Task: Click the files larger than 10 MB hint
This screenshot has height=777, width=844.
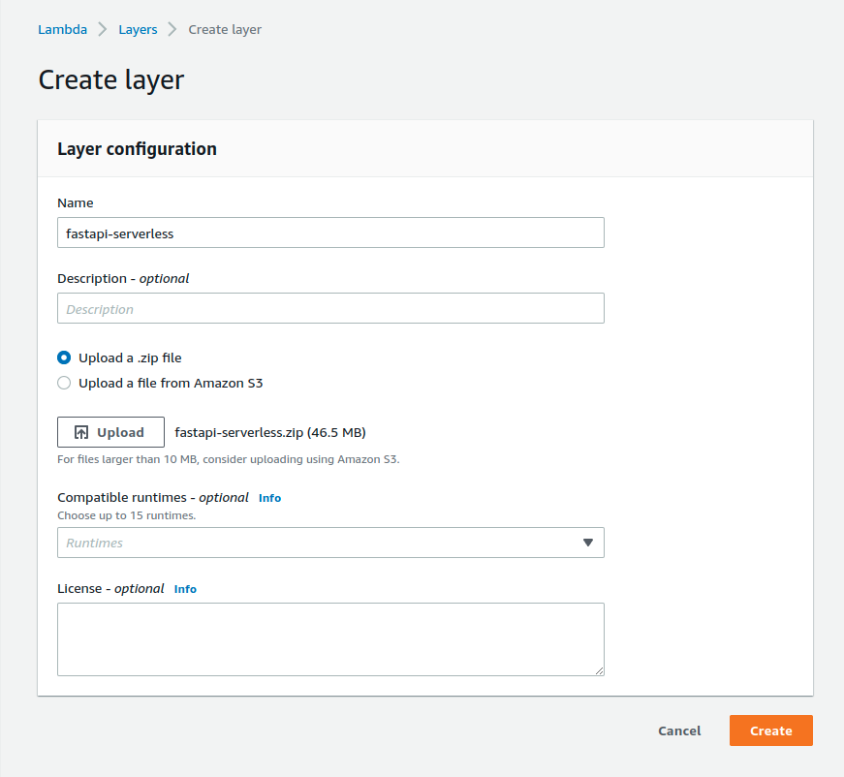Action: pyautogui.click(x=229, y=459)
